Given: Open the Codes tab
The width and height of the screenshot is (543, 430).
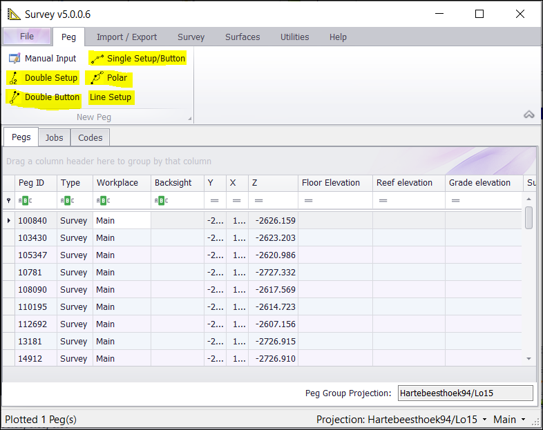Looking at the screenshot, I should (90, 137).
